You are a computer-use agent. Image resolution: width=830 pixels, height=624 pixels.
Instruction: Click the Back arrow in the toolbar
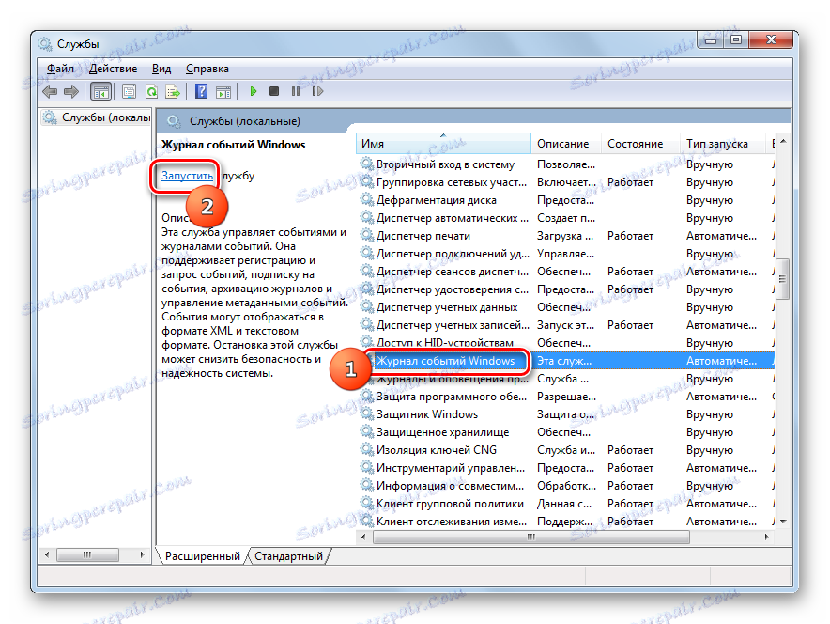coord(50,92)
